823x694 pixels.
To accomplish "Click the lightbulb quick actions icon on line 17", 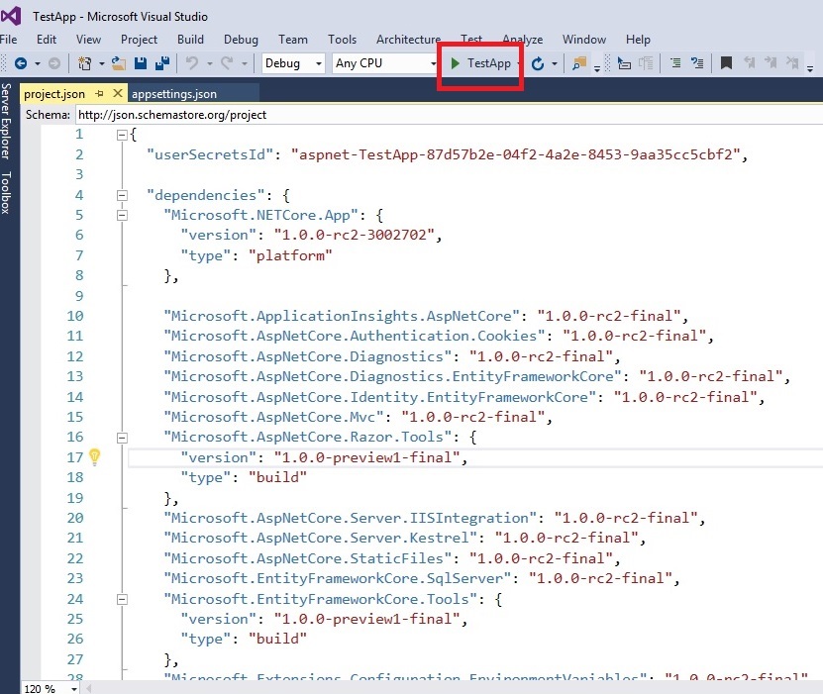I will pyautogui.click(x=94, y=457).
